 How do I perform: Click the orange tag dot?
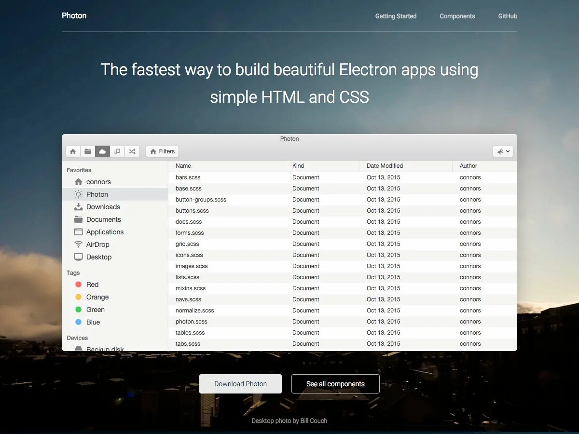coord(79,297)
